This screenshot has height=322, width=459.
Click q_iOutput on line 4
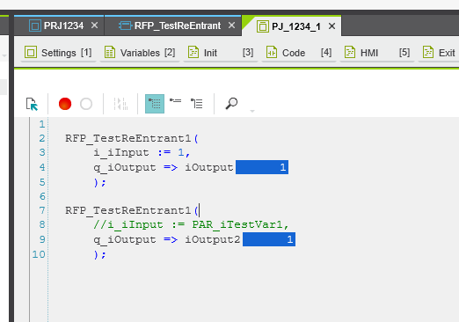coord(125,168)
